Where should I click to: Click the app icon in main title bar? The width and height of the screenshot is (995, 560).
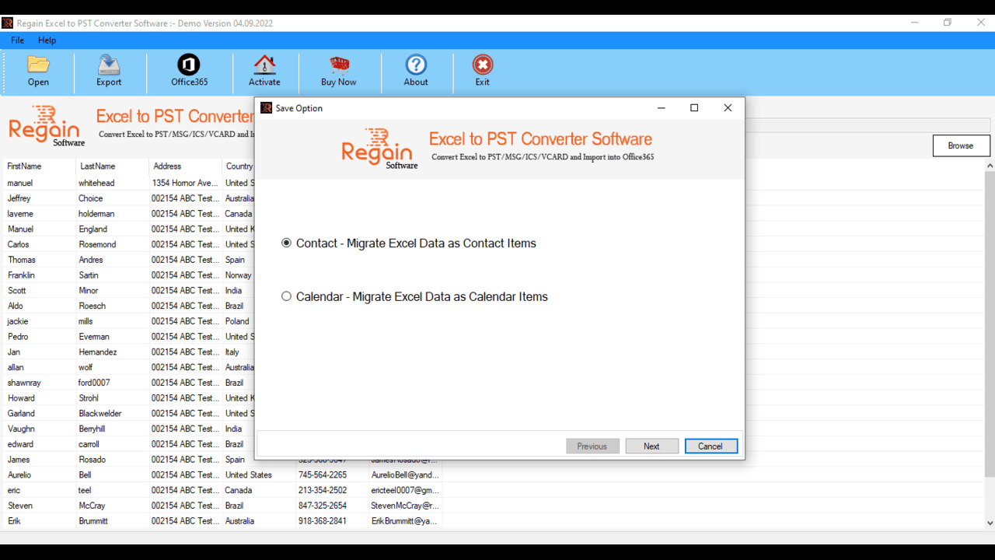(7, 23)
